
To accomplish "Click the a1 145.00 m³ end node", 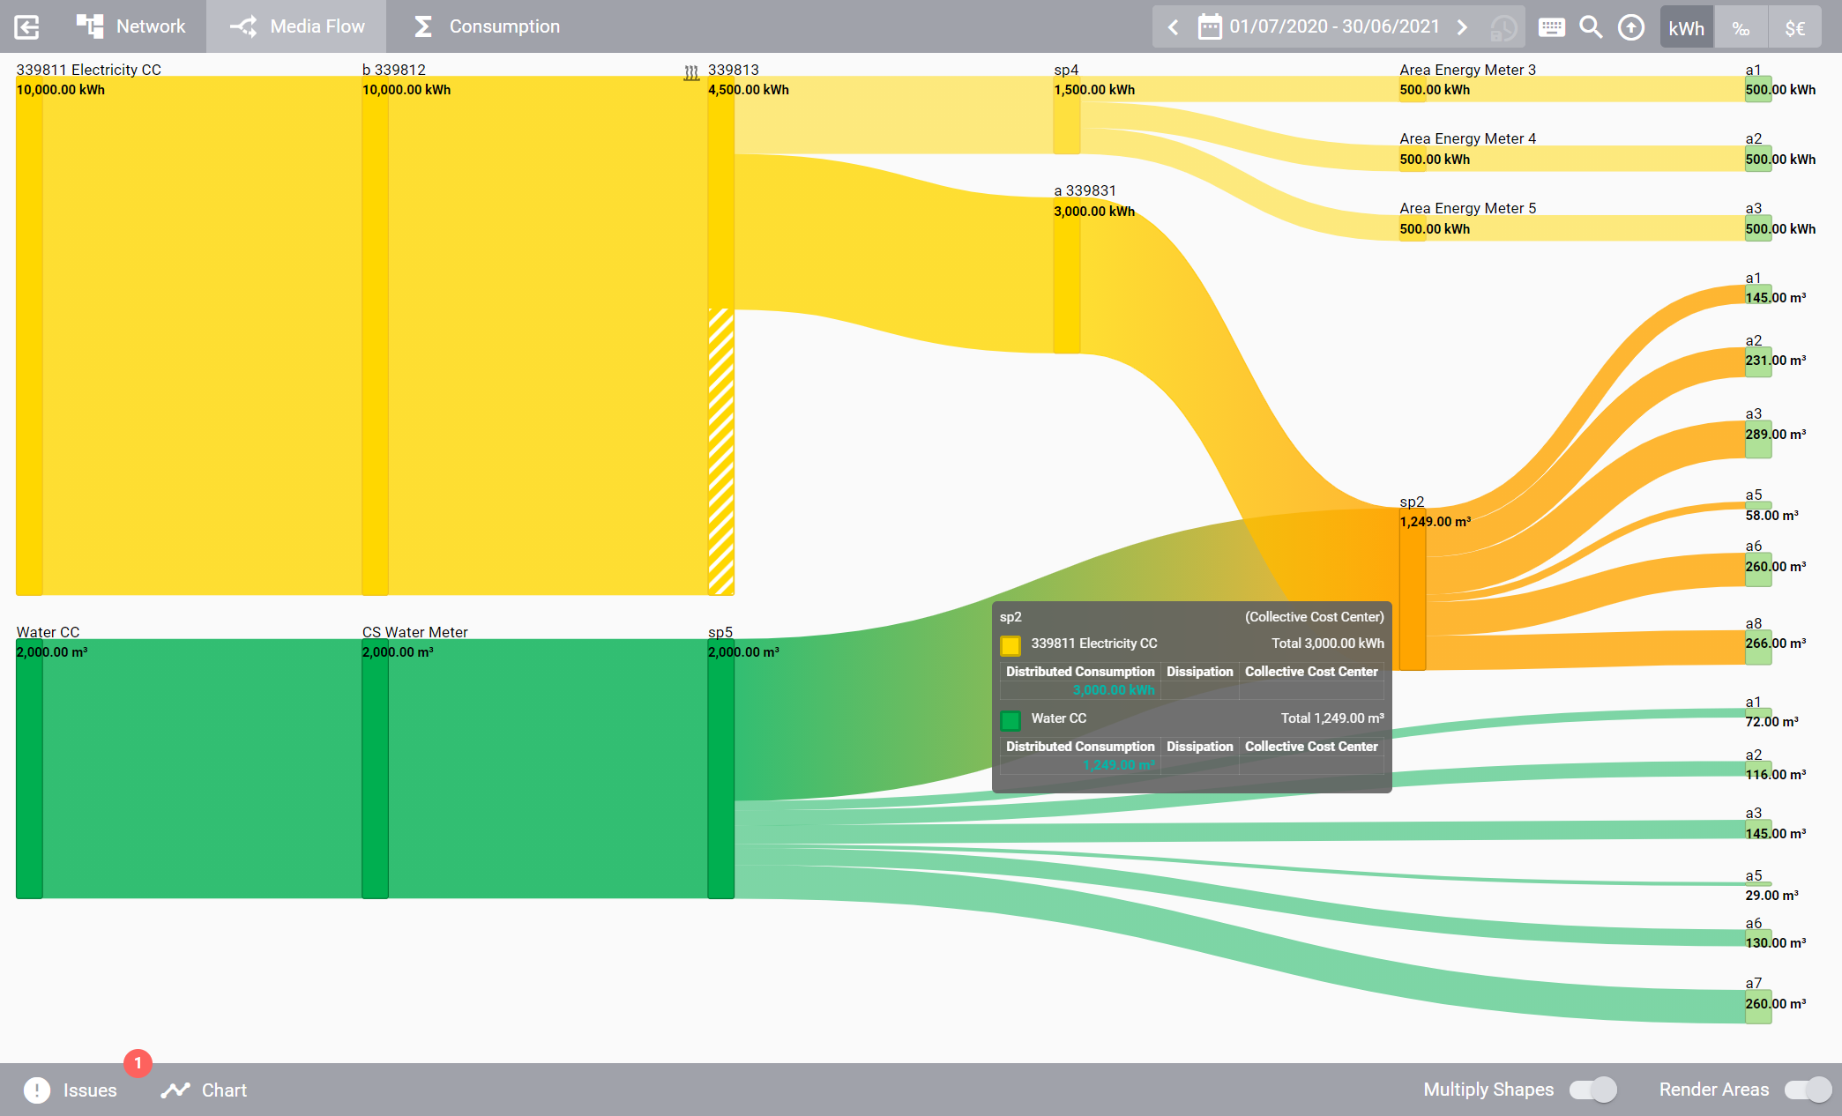I will 1758,295.
